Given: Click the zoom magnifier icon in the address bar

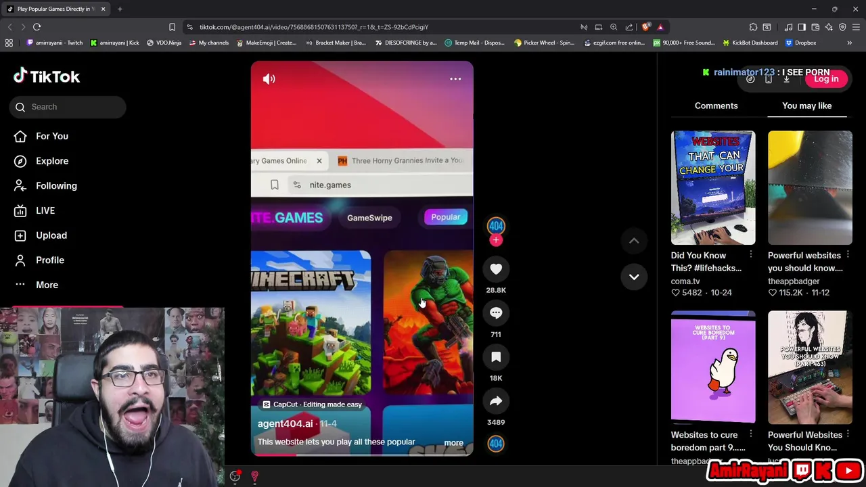Looking at the screenshot, I should 614,27.
